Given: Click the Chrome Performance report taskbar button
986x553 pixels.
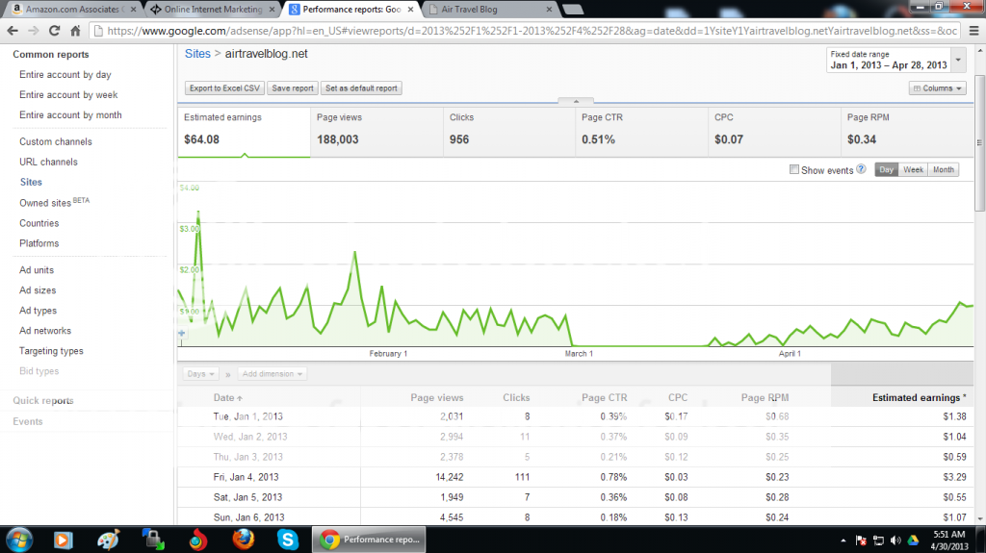Looking at the screenshot, I should [x=369, y=540].
